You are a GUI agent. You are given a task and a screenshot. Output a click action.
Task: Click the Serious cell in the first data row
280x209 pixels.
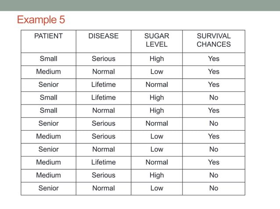click(x=104, y=59)
